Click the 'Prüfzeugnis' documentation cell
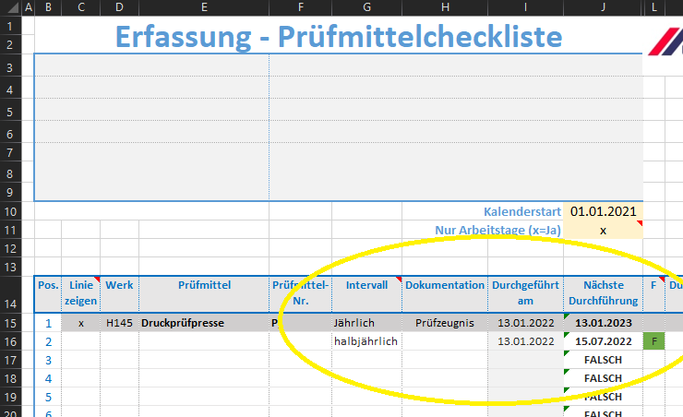 click(445, 323)
